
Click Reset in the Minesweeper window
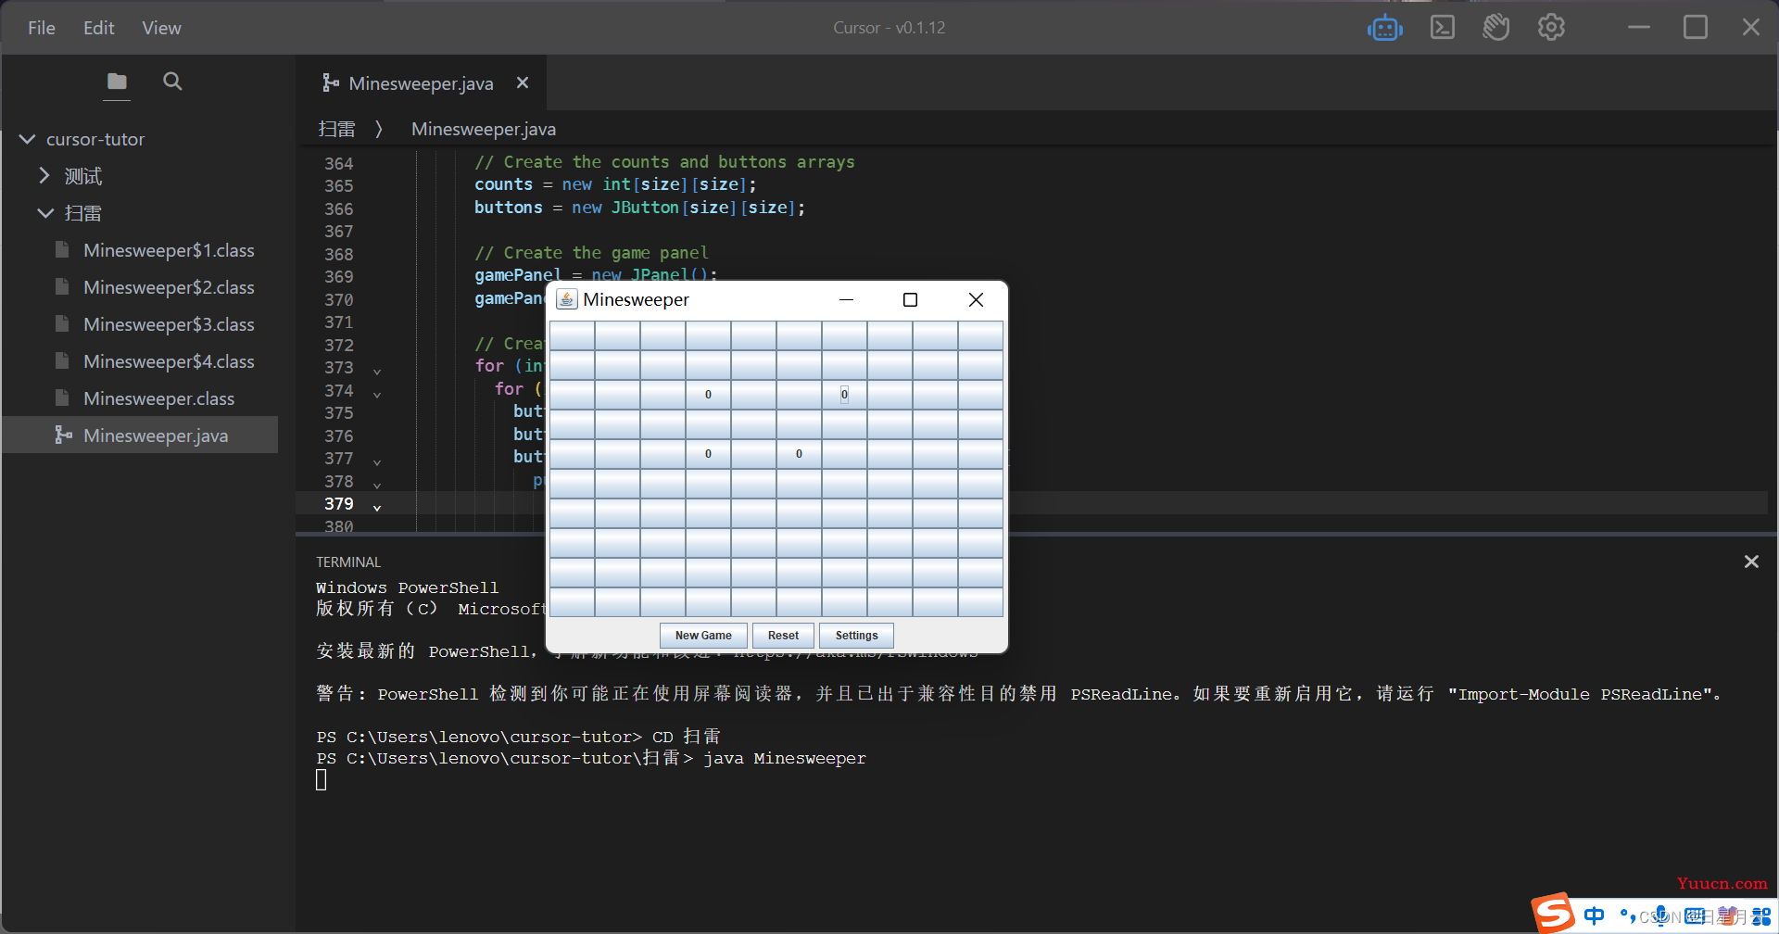point(783,636)
